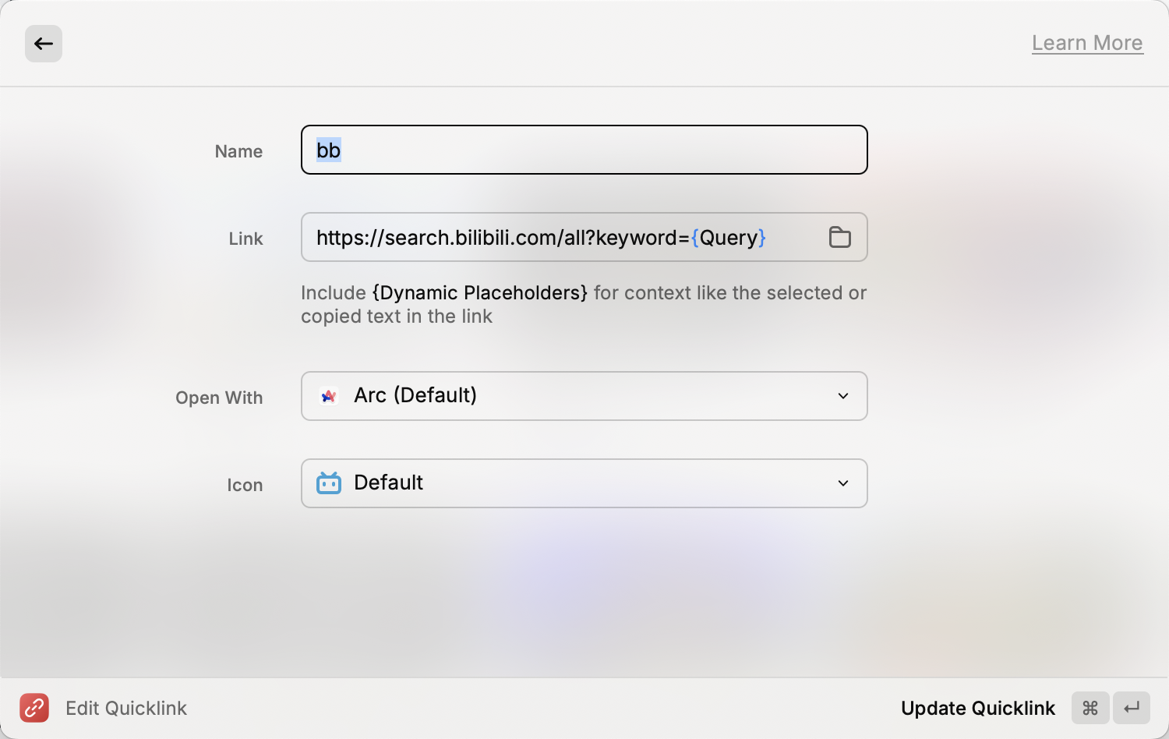The width and height of the screenshot is (1169, 739).
Task: Open the Open With dropdown showing Arc (Default)
Action: tap(583, 396)
